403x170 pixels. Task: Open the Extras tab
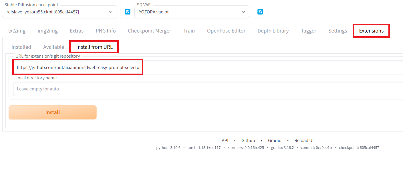(77, 31)
